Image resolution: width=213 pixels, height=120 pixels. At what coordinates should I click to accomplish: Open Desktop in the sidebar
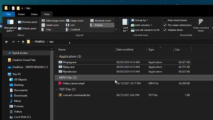(x=17, y=85)
